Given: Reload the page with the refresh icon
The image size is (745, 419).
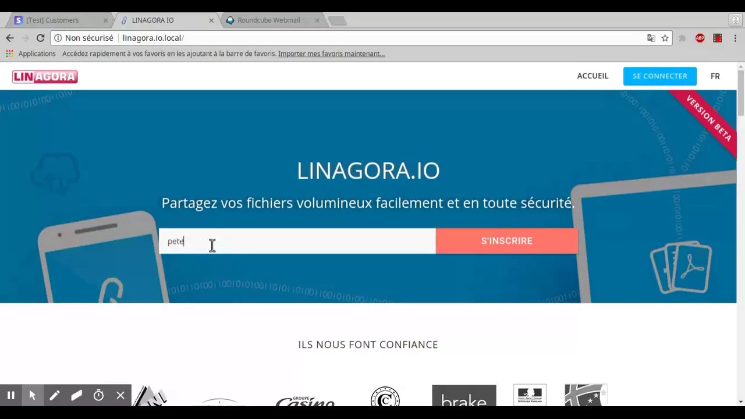Looking at the screenshot, I should pos(40,38).
